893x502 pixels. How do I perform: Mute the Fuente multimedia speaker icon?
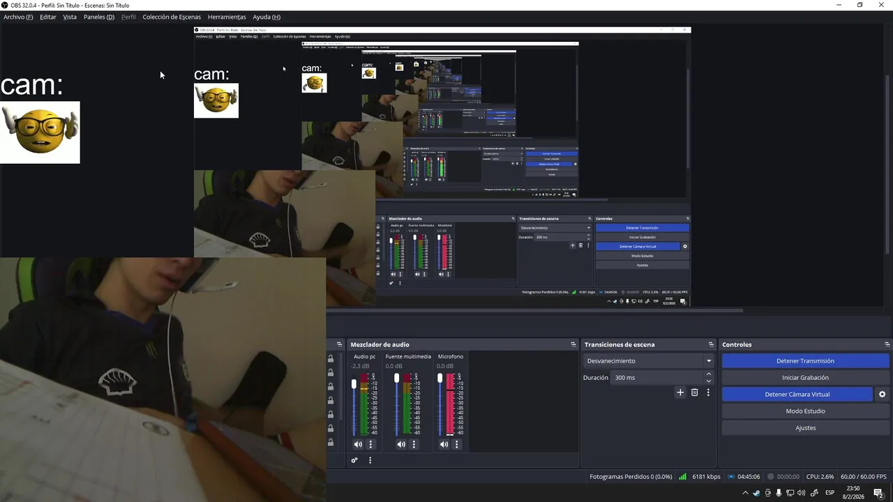[401, 444]
